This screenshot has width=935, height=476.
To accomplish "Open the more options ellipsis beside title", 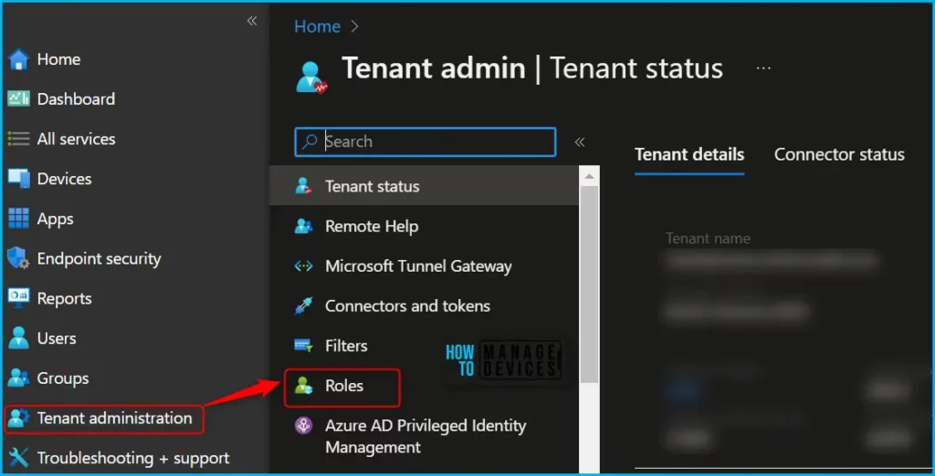I will (763, 68).
